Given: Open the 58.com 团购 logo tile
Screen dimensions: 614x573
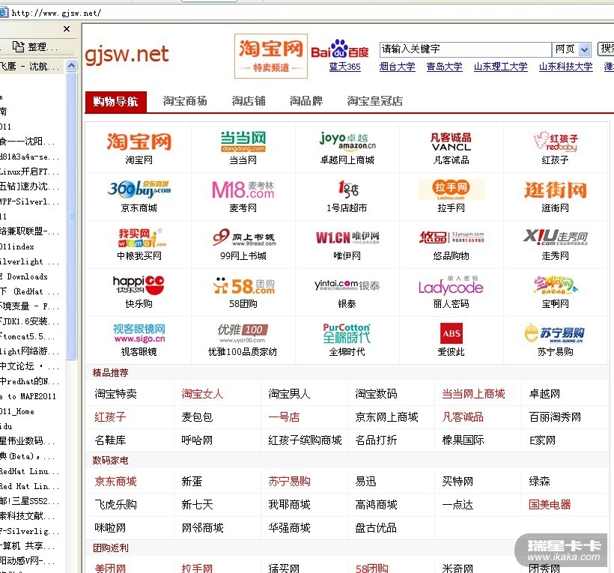Looking at the screenshot, I should 243,285.
